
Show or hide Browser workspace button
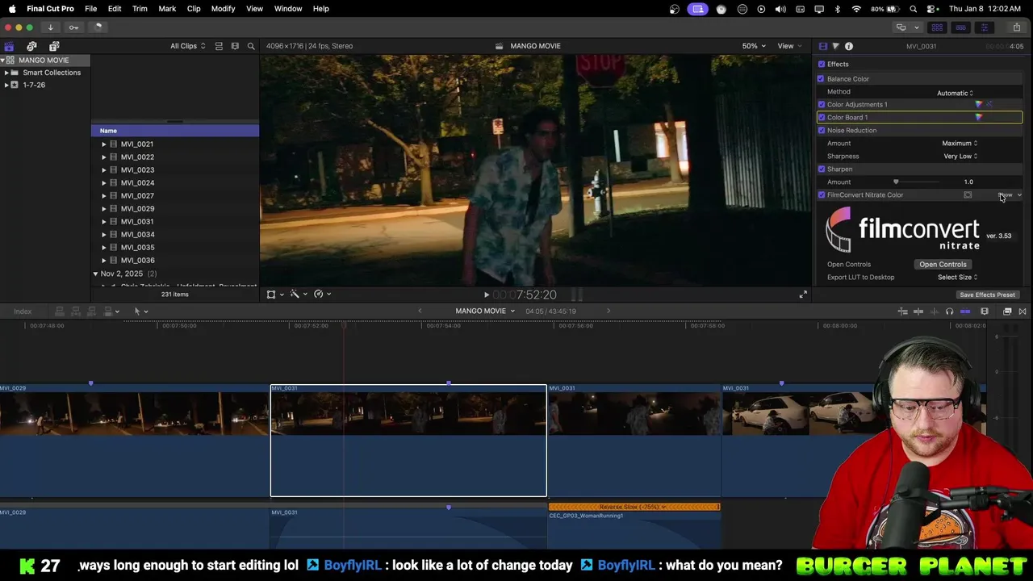pyautogui.click(x=937, y=27)
